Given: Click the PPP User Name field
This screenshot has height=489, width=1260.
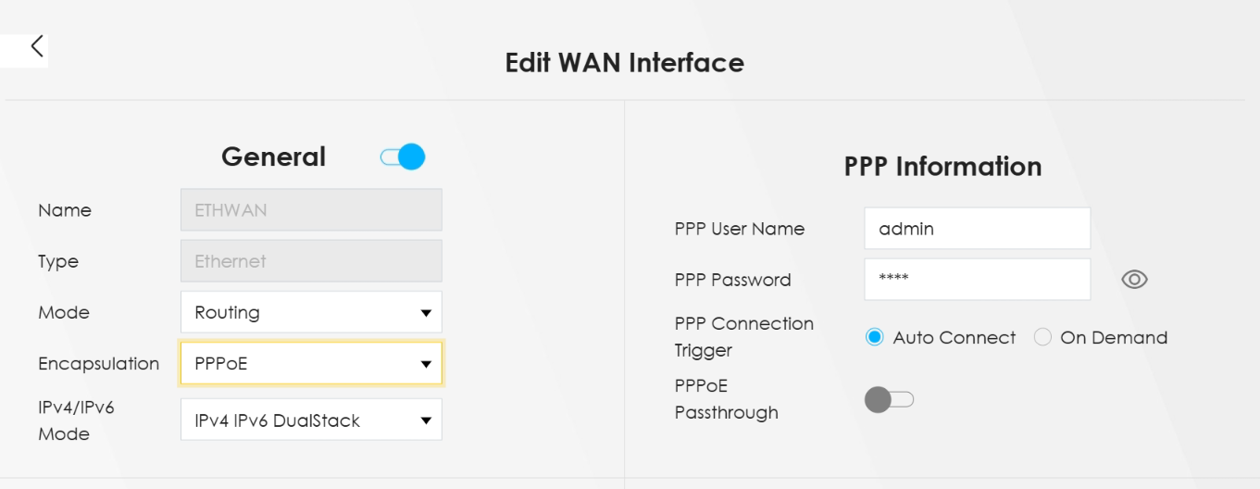Looking at the screenshot, I should point(977,229).
